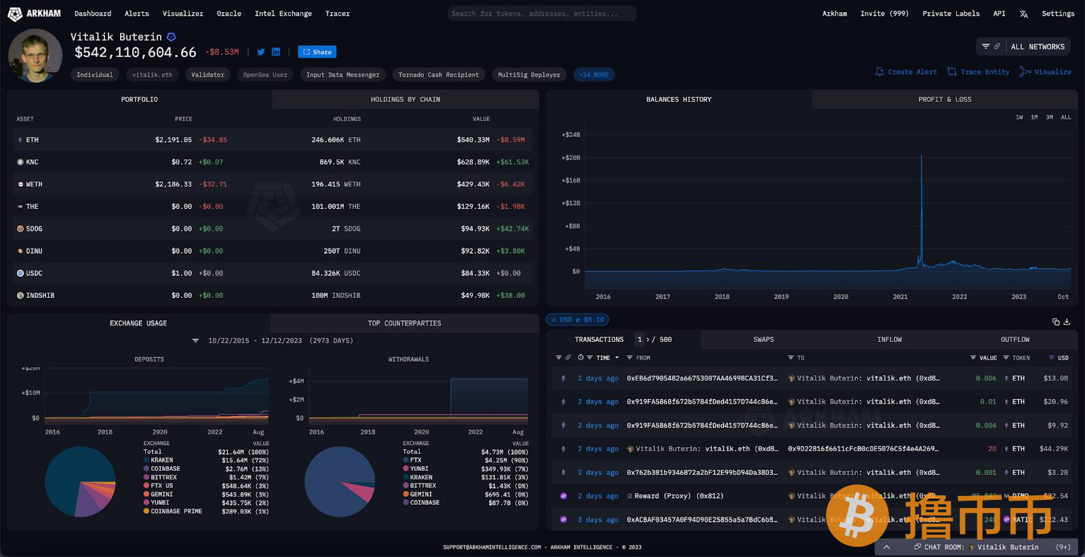The width and height of the screenshot is (1085, 557).
Task: Open the Visualizer menu item
Action: click(183, 14)
